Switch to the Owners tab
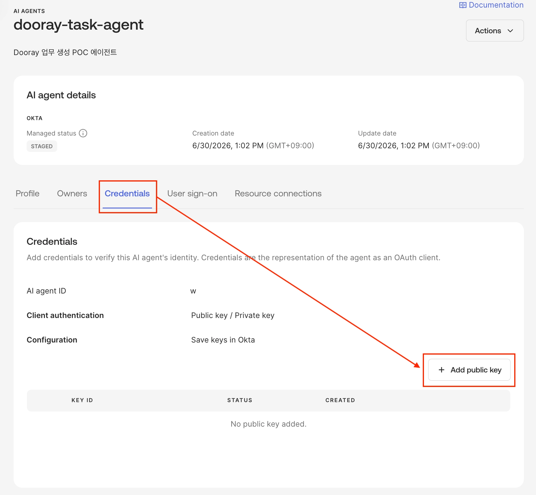This screenshot has height=495, width=536. [x=72, y=193]
